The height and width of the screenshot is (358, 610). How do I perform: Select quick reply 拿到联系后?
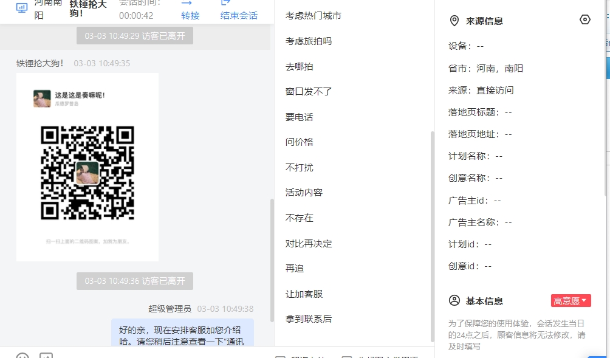coord(309,319)
